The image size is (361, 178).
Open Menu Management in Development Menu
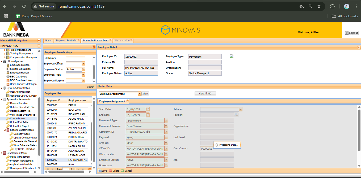(20, 157)
